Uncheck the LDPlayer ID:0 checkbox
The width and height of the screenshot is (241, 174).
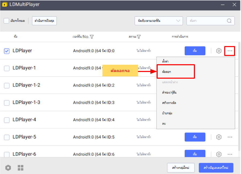pos(7,51)
